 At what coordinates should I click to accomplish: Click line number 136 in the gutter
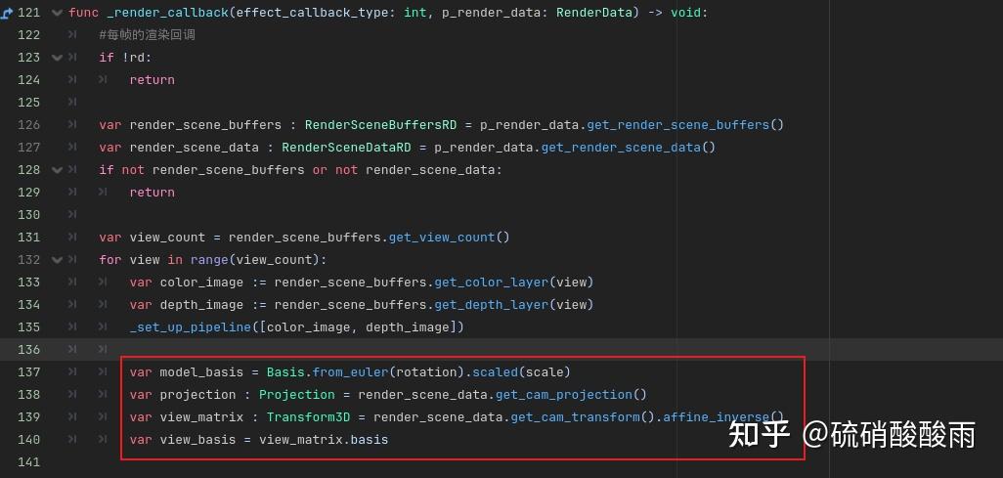point(28,349)
